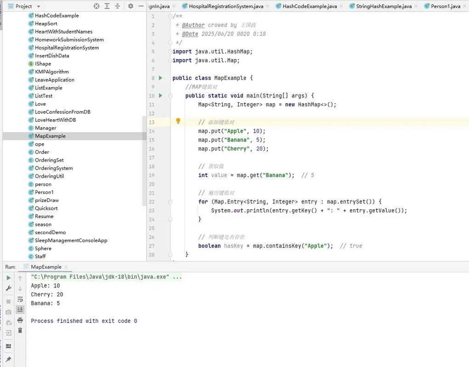Rerun MapExample with green run button
Screen dimensions: 469x367
(8, 278)
